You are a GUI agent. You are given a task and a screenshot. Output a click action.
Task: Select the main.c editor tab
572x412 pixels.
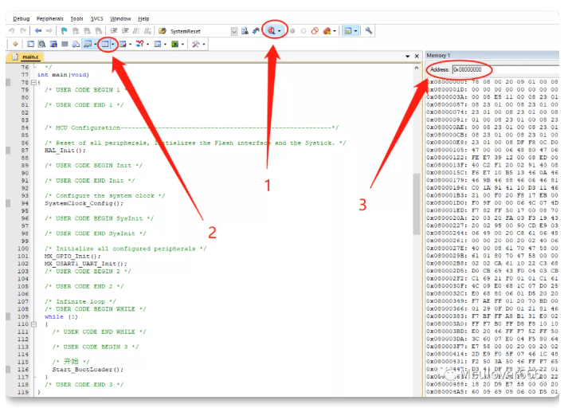click(26, 57)
